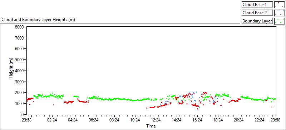Click the 14:24 time axis label
This screenshot has height=130, width=286.
coord(177,120)
